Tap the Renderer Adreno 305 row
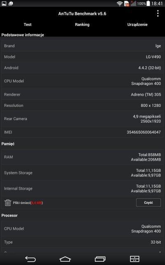This screenshot has height=265, width=165. [x=82, y=94]
